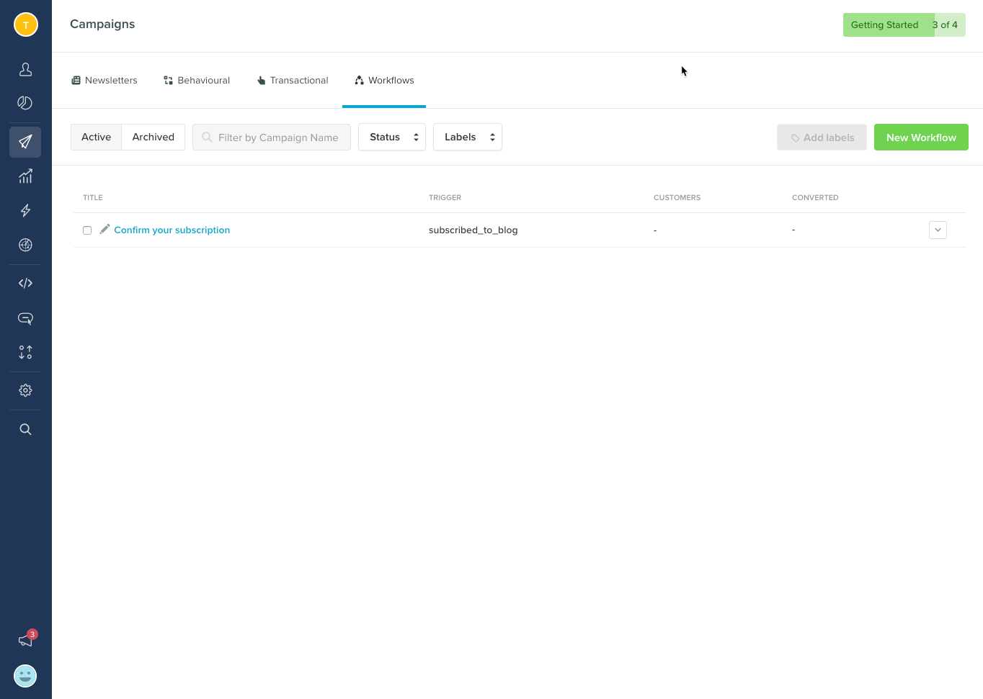Image resolution: width=983 pixels, height=699 pixels.
Task: Click the search magnifier icon in sidebar
Action: (x=25, y=429)
